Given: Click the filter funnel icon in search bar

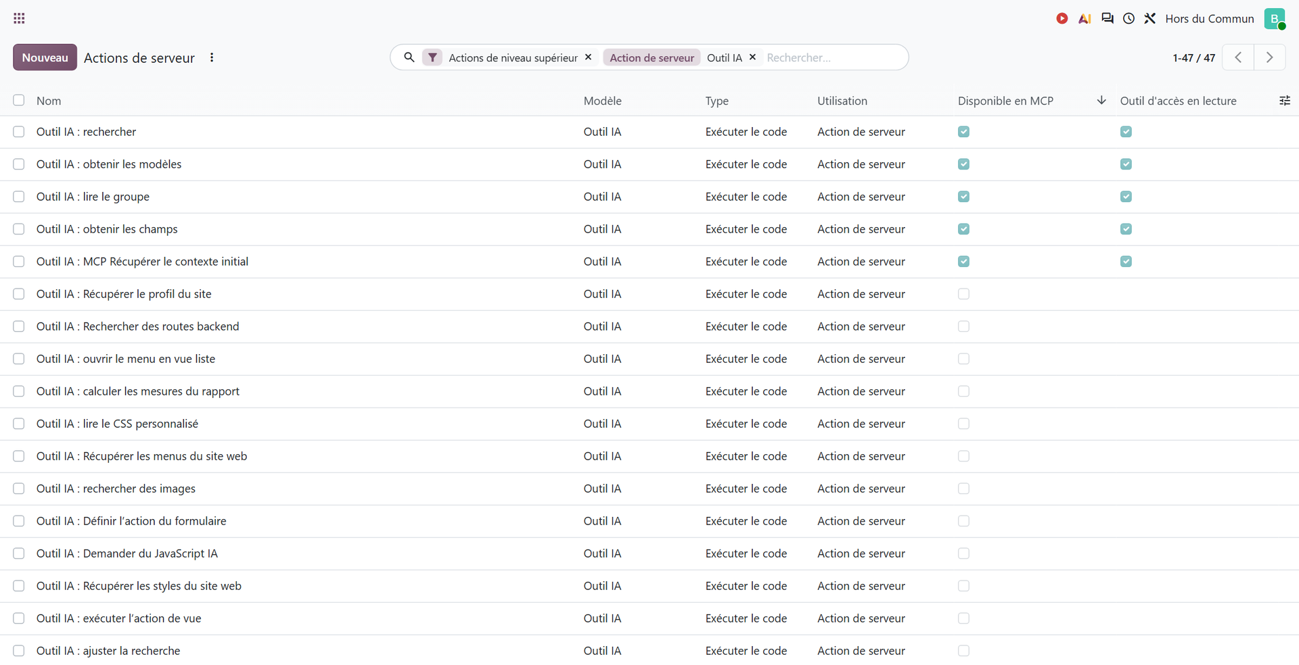Looking at the screenshot, I should point(432,57).
